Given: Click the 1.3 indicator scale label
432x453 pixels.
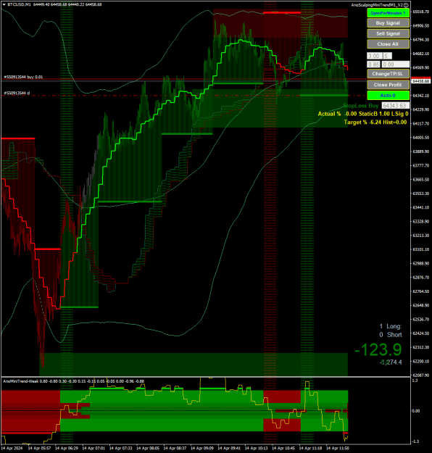Looking at the screenshot, I should point(415,381).
